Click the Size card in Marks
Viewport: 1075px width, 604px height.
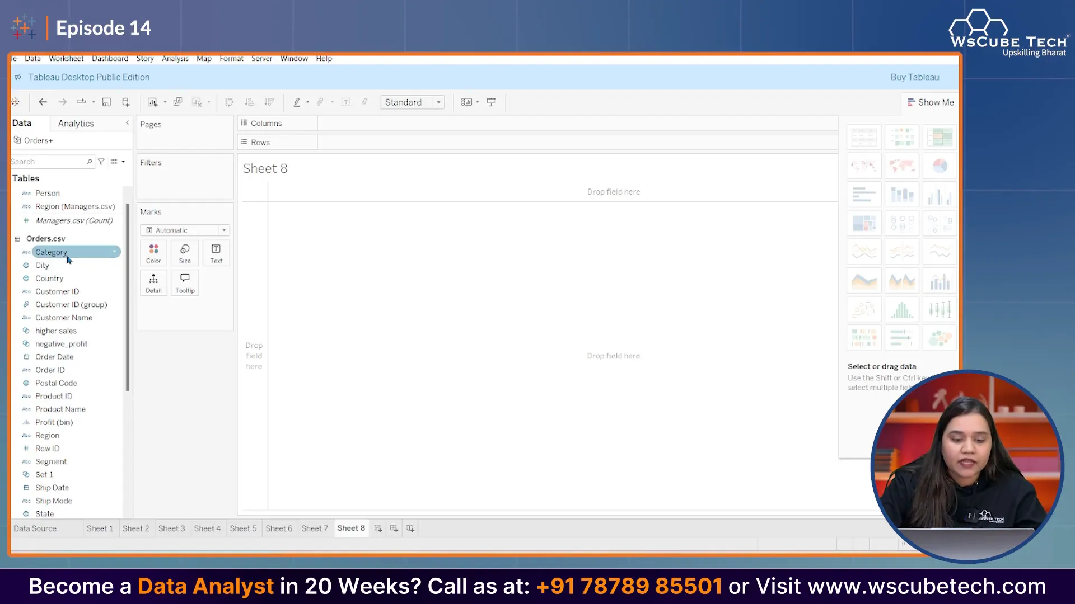185,253
